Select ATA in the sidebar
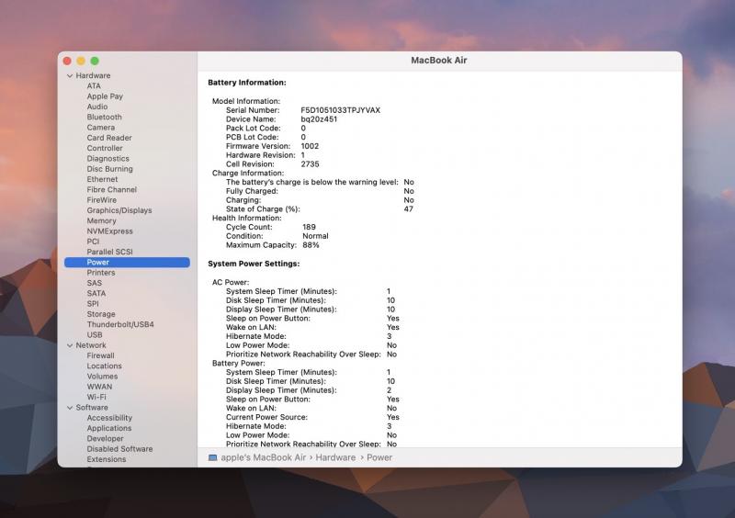 tap(94, 85)
